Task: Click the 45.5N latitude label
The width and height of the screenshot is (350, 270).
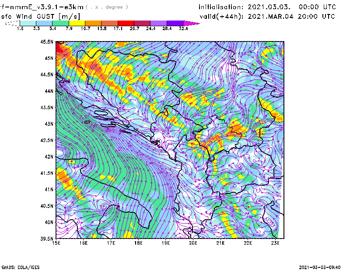Action: click(x=47, y=42)
